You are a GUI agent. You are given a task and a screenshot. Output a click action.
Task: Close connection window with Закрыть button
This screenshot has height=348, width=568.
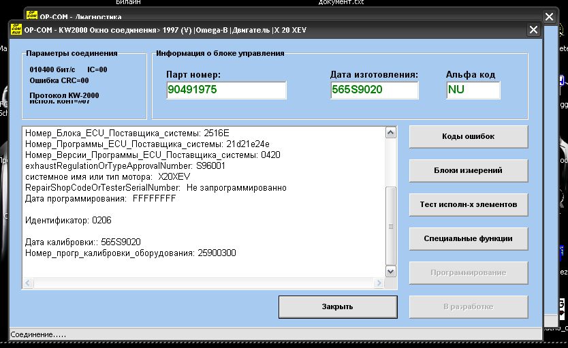(x=338, y=306)
